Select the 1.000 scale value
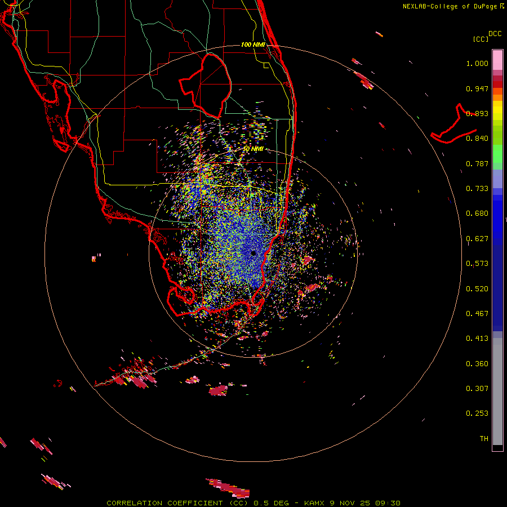Image resolution: width=507 pixels, height=507 pixels. click(477, 63)
